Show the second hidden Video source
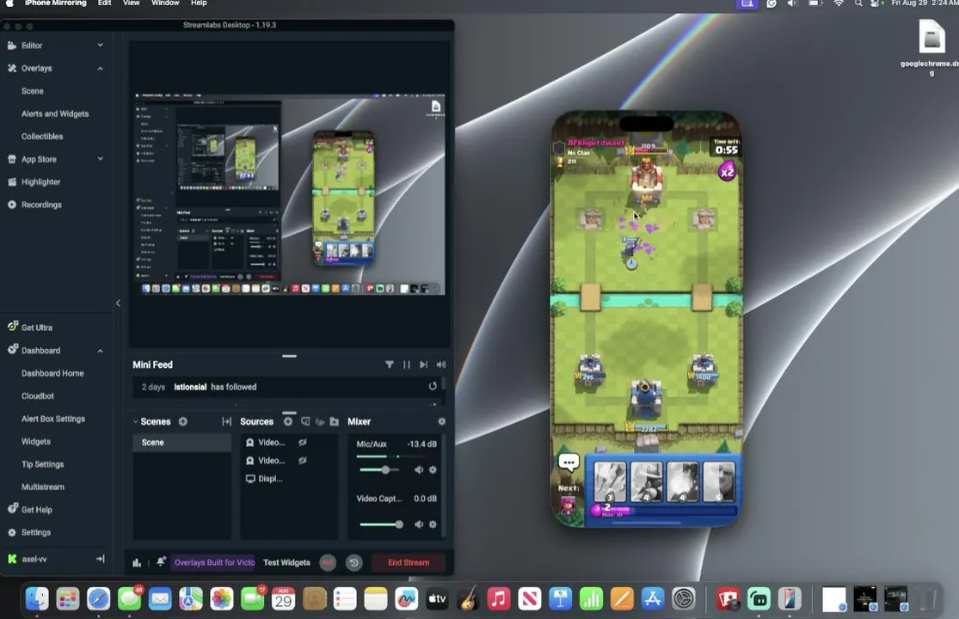 [302, 461]
